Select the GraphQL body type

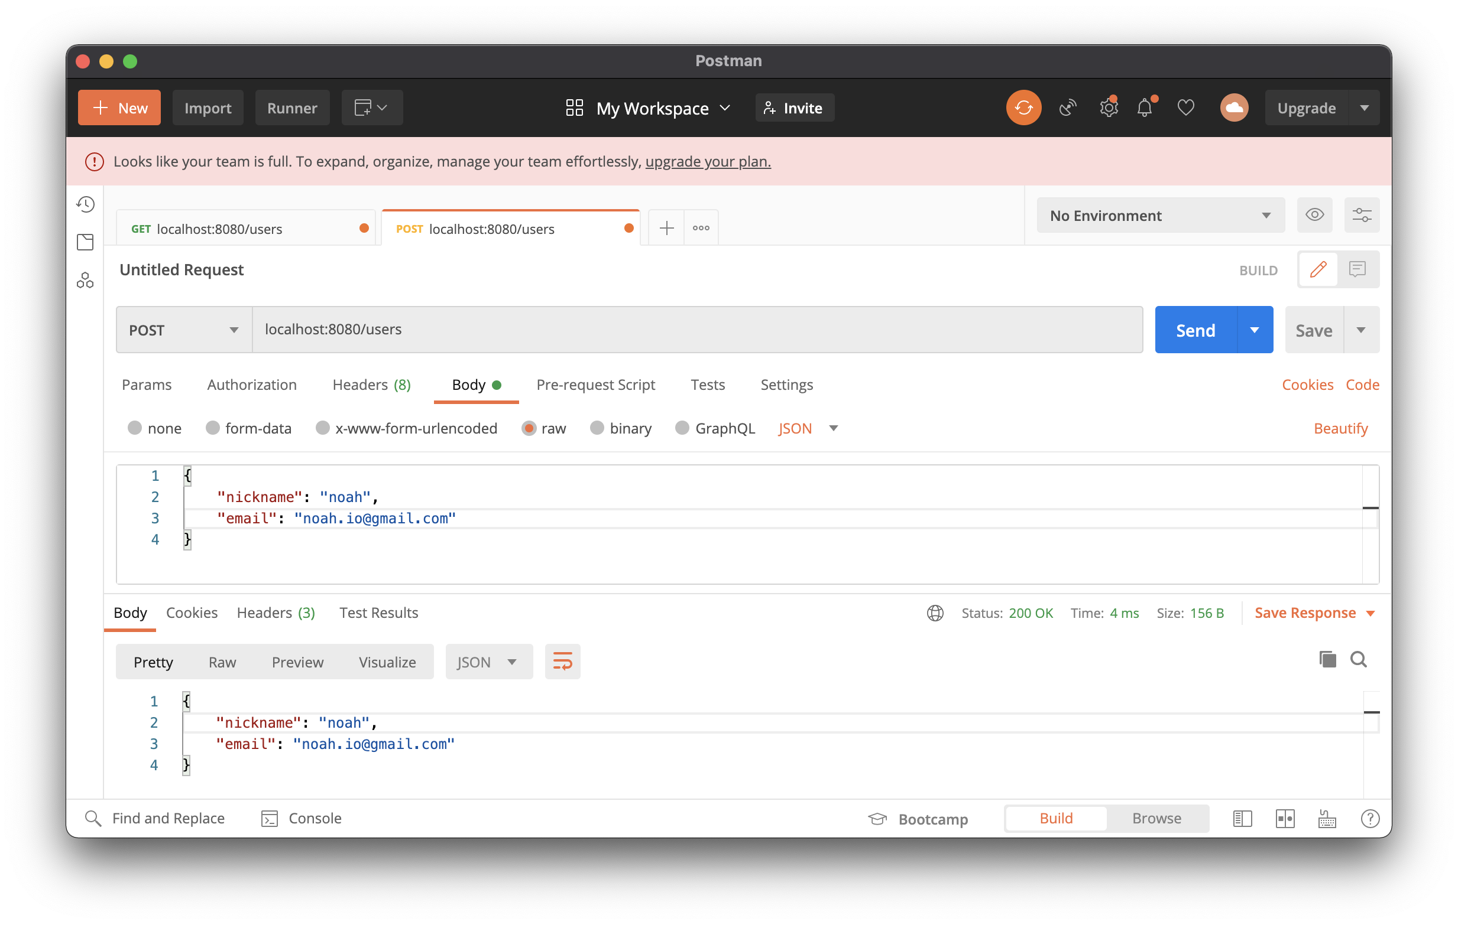tap(682, 428)
